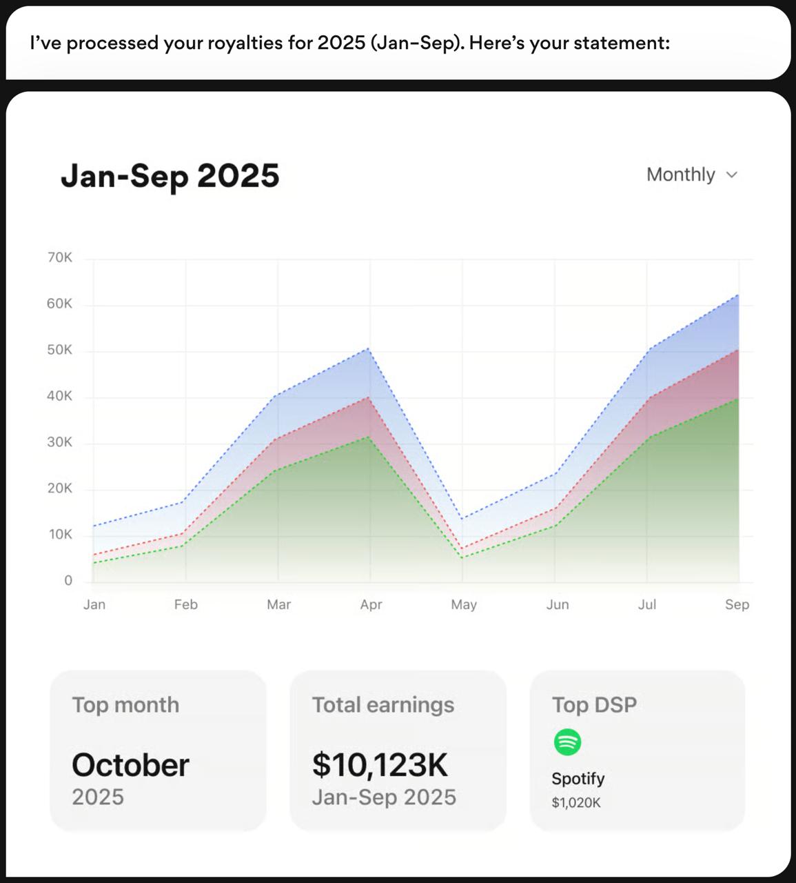Select the Top month card
Image resolution: width=796 pixels, height=883 pixels.
point(158,750)
